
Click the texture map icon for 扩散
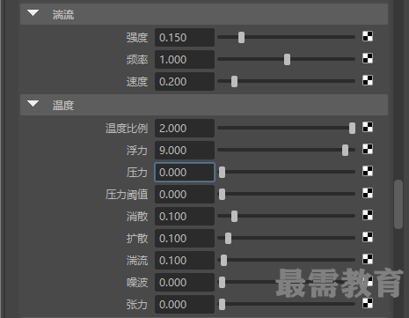(368, 237)
